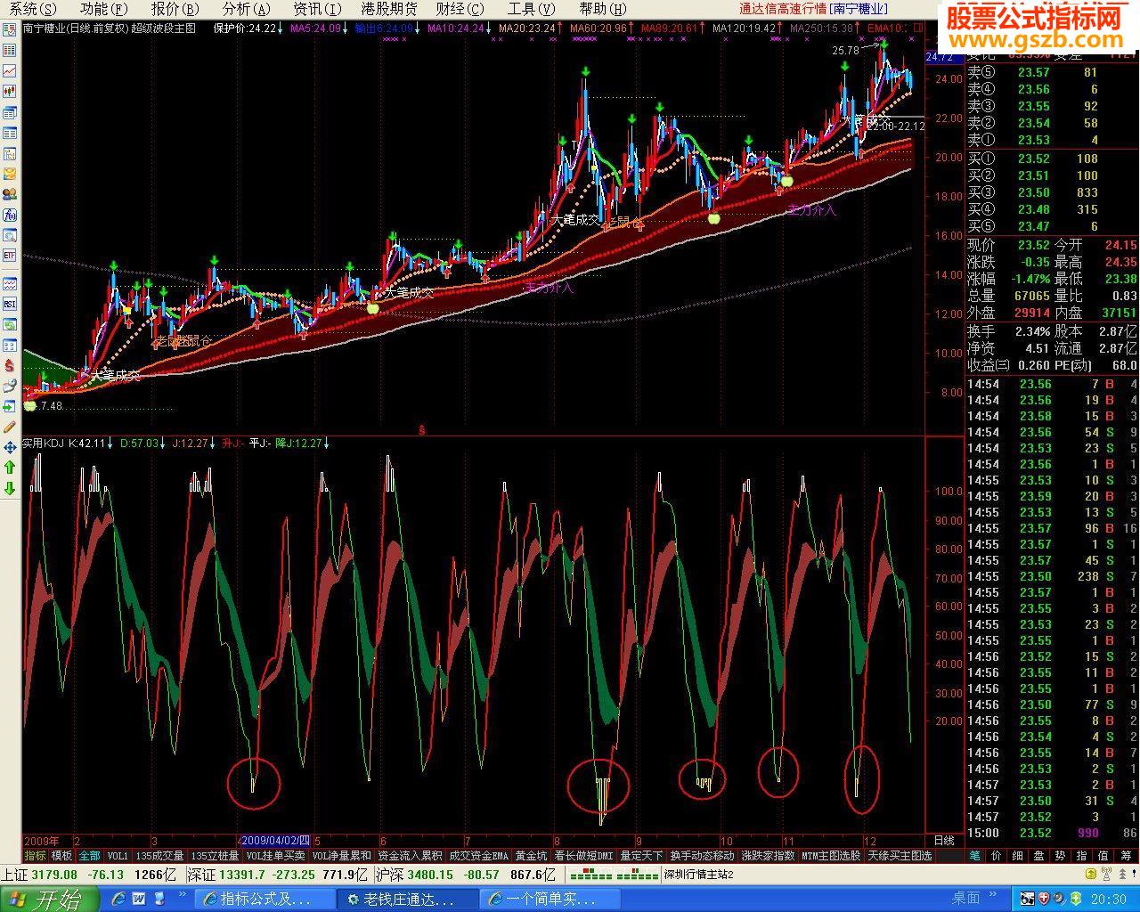Open the f(x) formula manager icon
The image size is (1140, 912).
click(10, 215)
